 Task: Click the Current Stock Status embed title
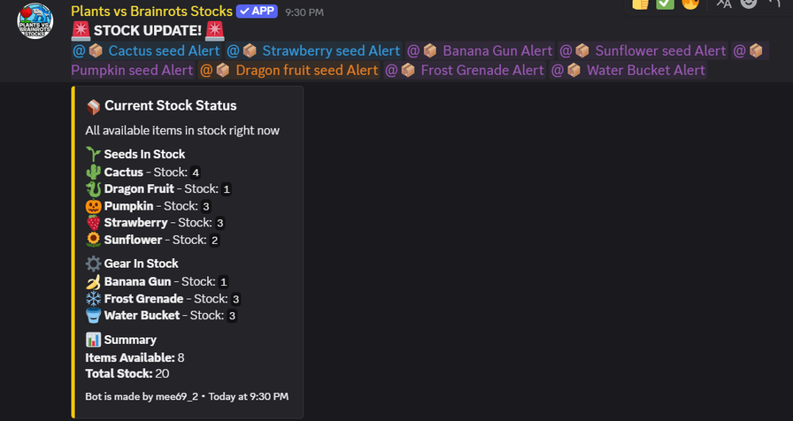point(171,105)
